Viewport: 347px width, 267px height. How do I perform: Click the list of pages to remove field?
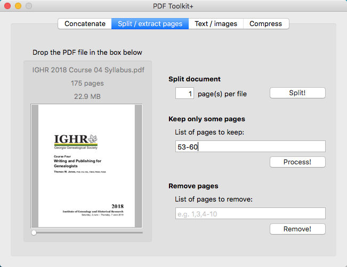click(x=250, y=214)
